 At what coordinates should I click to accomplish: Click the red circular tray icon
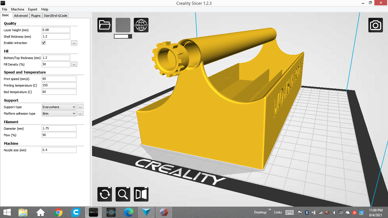pyautogui.click(x=354, y=212)
